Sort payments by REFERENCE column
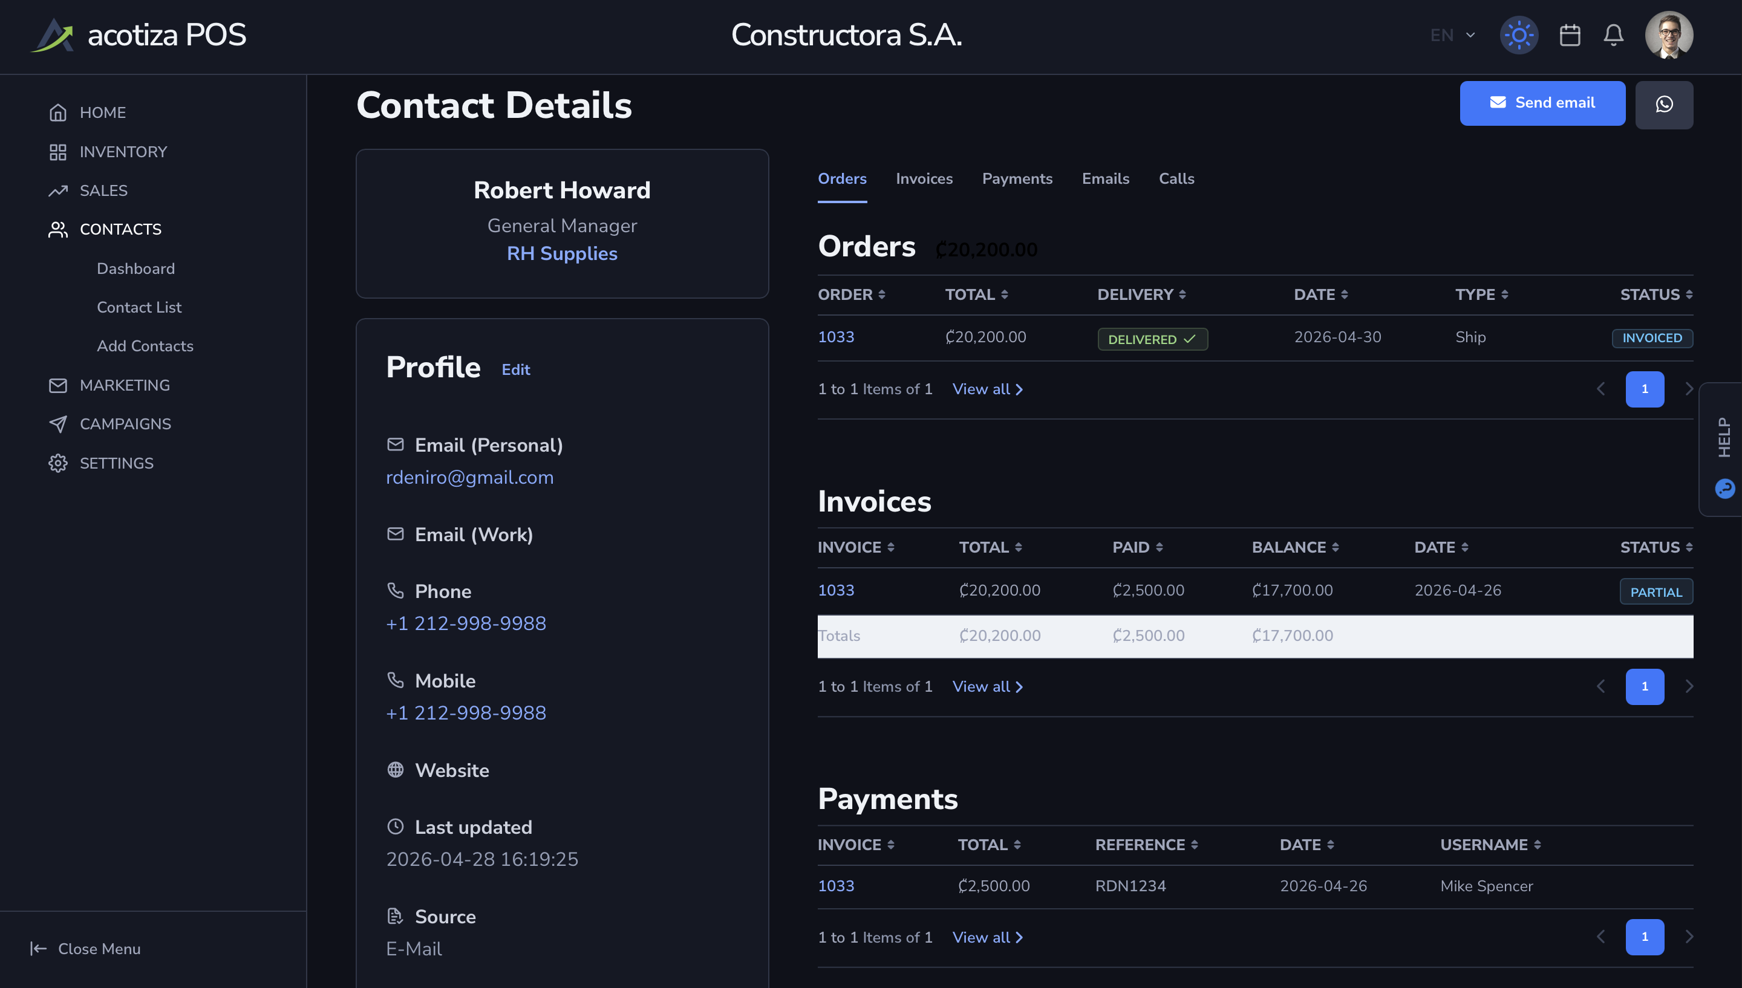 [x=1146, y=845]
